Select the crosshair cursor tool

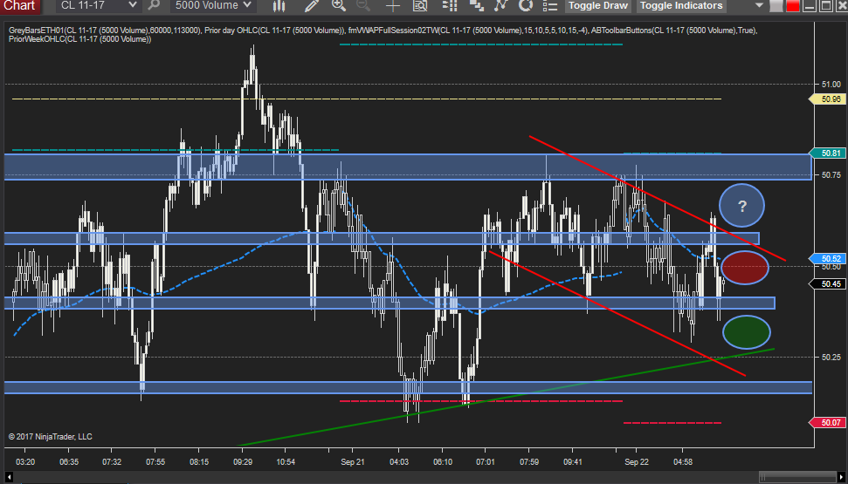pyautogui.click(x=393, y=6)
